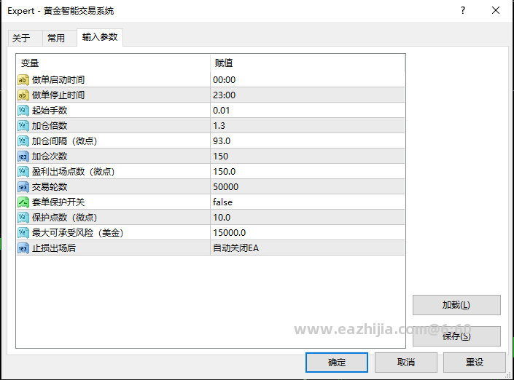Select the 加仓间隔（微点） variable name
Viewport: 514px width, 380px height.
tap(64, 141)
